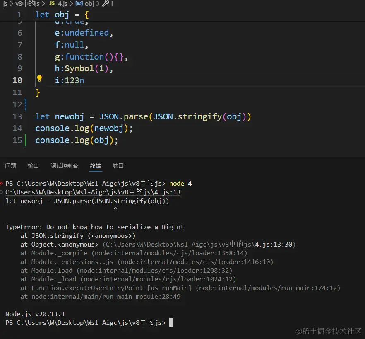Click the Module._extensions..js stack trace line

click(x=146, y=262)
